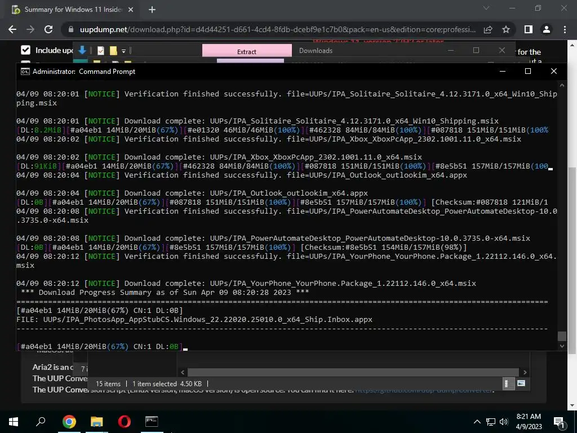Click Explorer horizontal scrollbar right arrow
The image size is (577, 433).
525,372
